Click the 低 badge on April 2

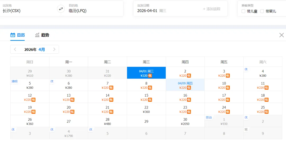point(189,76)
